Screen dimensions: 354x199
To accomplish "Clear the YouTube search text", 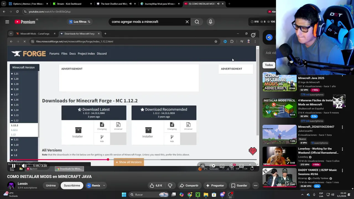I will pos(187,22).
